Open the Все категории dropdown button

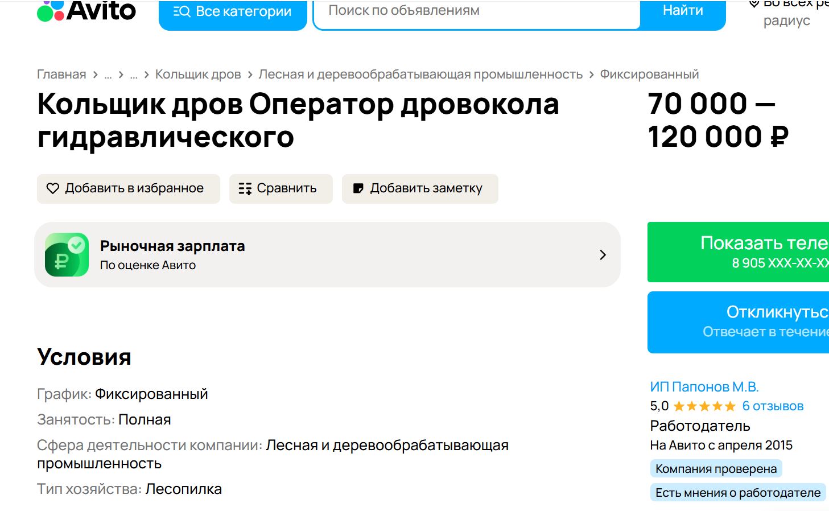(x=233, y=14)
